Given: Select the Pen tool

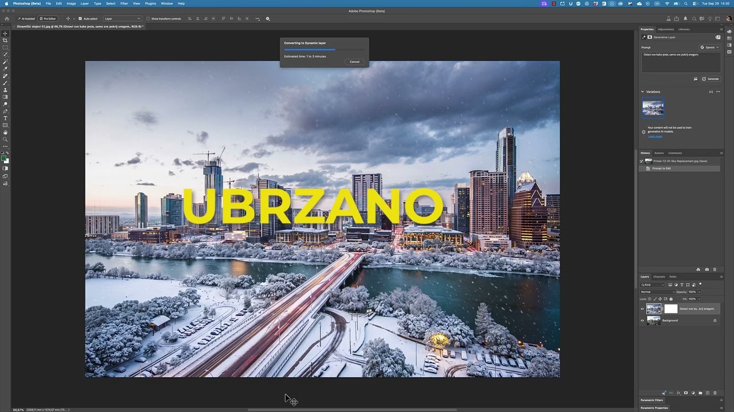Looking at the screenshot, I should click(x=5, y=111).
